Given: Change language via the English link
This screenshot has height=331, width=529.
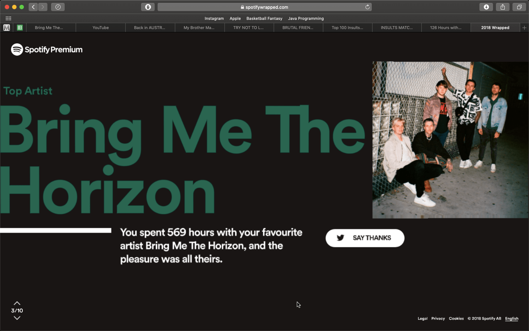Looking at the screenshot, I should pyautogui.click(x=512, y=318).
